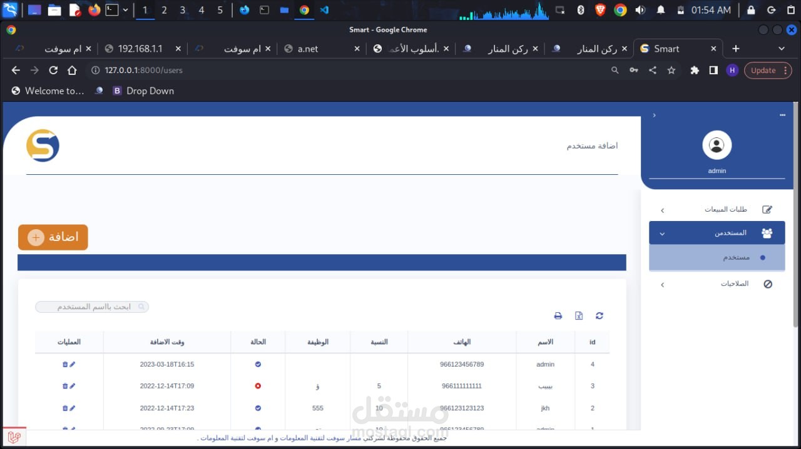
Task: Collapse the sidebar with the top chevron
Action: tap(654, 116)
